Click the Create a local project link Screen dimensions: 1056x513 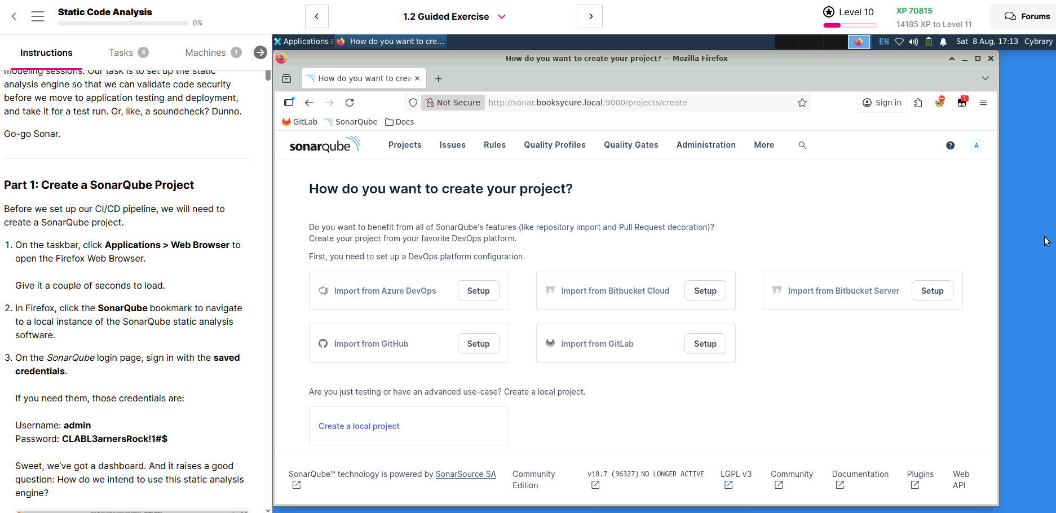pyautogui.click(x=359, y=426)
